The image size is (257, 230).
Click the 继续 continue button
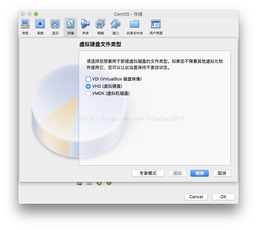(199, 173)
